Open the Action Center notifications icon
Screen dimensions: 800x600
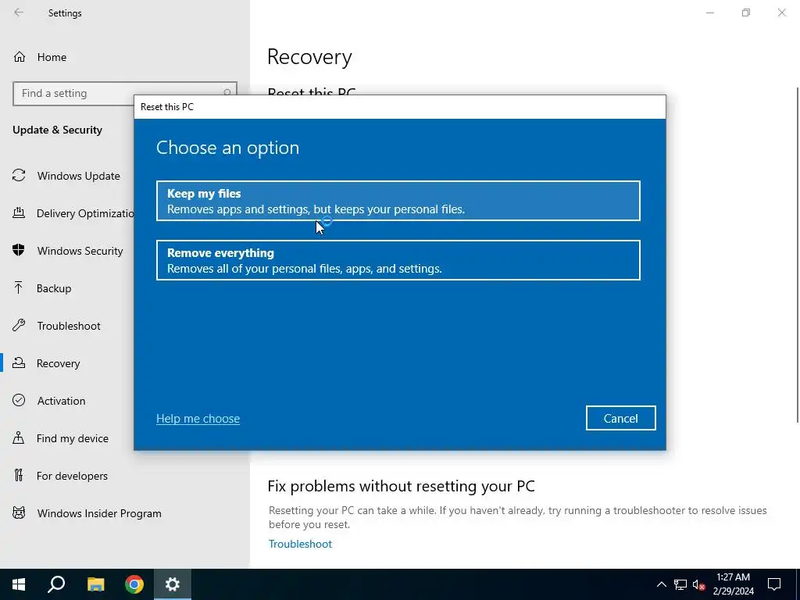[x=774, y=584]
